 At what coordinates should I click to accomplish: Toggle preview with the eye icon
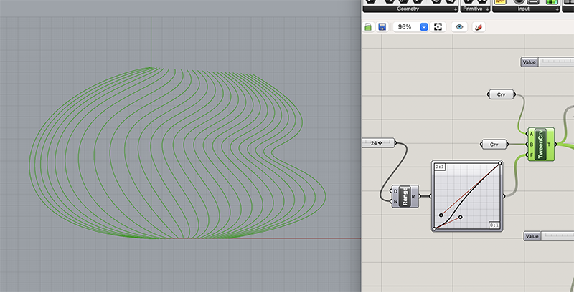click(x=460, y=26)
